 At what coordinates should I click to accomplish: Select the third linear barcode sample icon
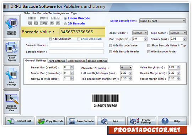pos(55,18)
